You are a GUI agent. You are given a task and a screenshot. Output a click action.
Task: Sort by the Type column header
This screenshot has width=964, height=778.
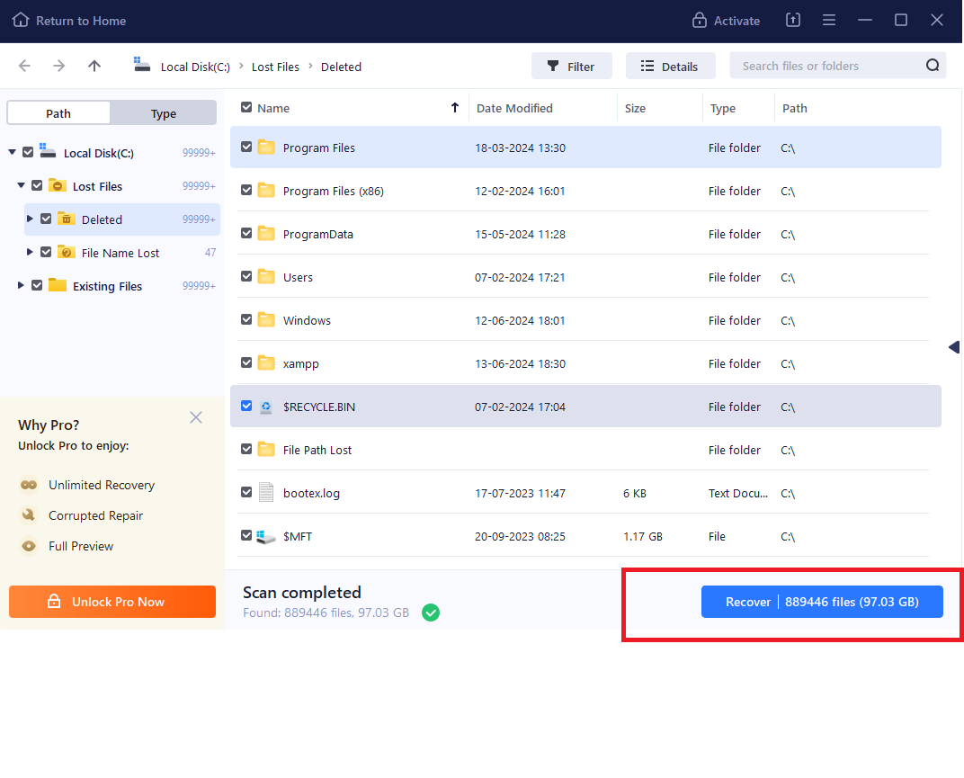[723, 108]
